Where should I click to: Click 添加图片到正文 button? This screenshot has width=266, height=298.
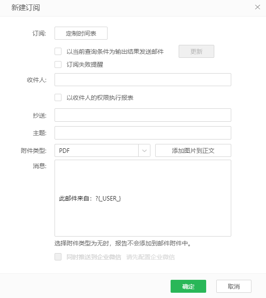click(193, 150)
